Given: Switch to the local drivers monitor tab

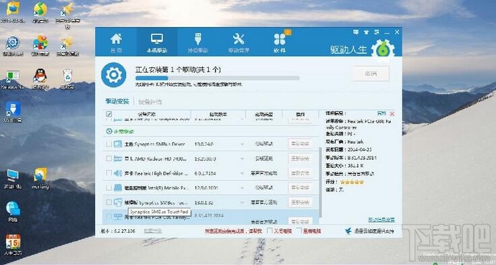Looking at the screenshot, I should [x=157, y=42].
